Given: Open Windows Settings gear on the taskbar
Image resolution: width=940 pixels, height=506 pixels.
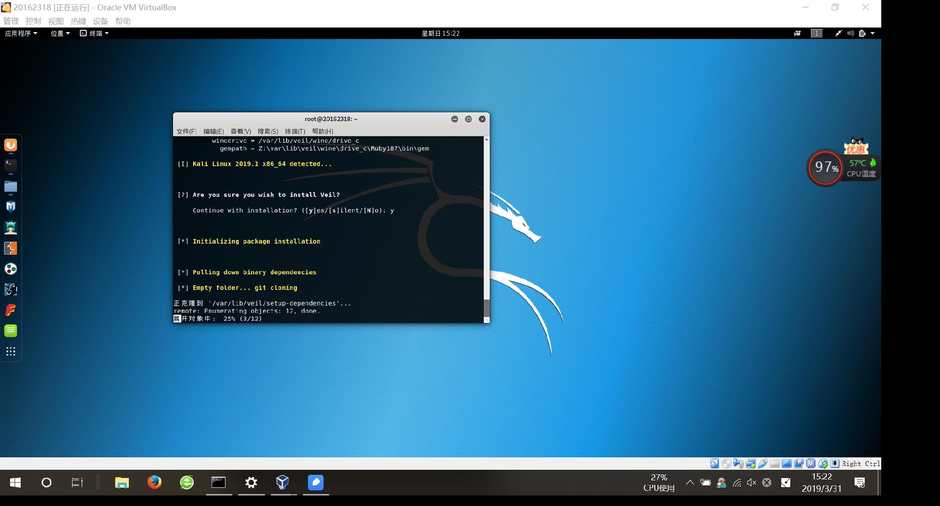Looking at the screenshot, I should point(251,482).
